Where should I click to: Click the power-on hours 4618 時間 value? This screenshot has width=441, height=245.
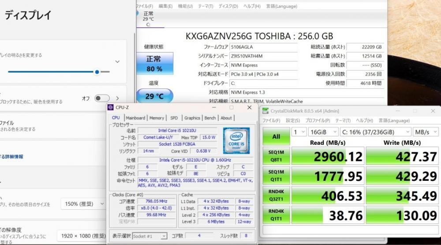(x=365, y=83)
